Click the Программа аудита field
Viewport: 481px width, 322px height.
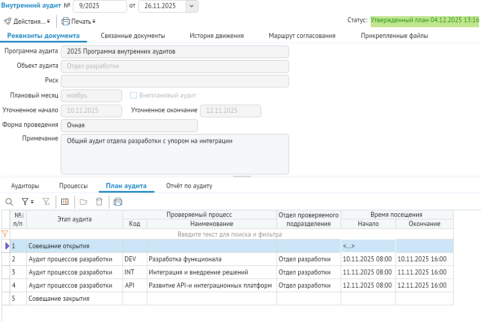[x=175, y=52]
